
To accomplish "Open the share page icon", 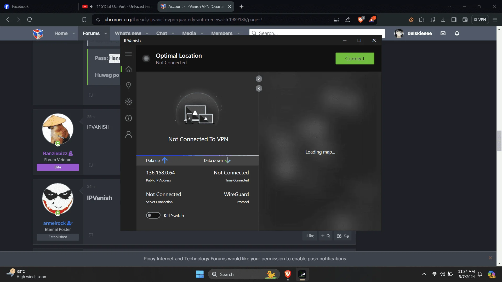I will pyautogui.click(x=347, y=20).
